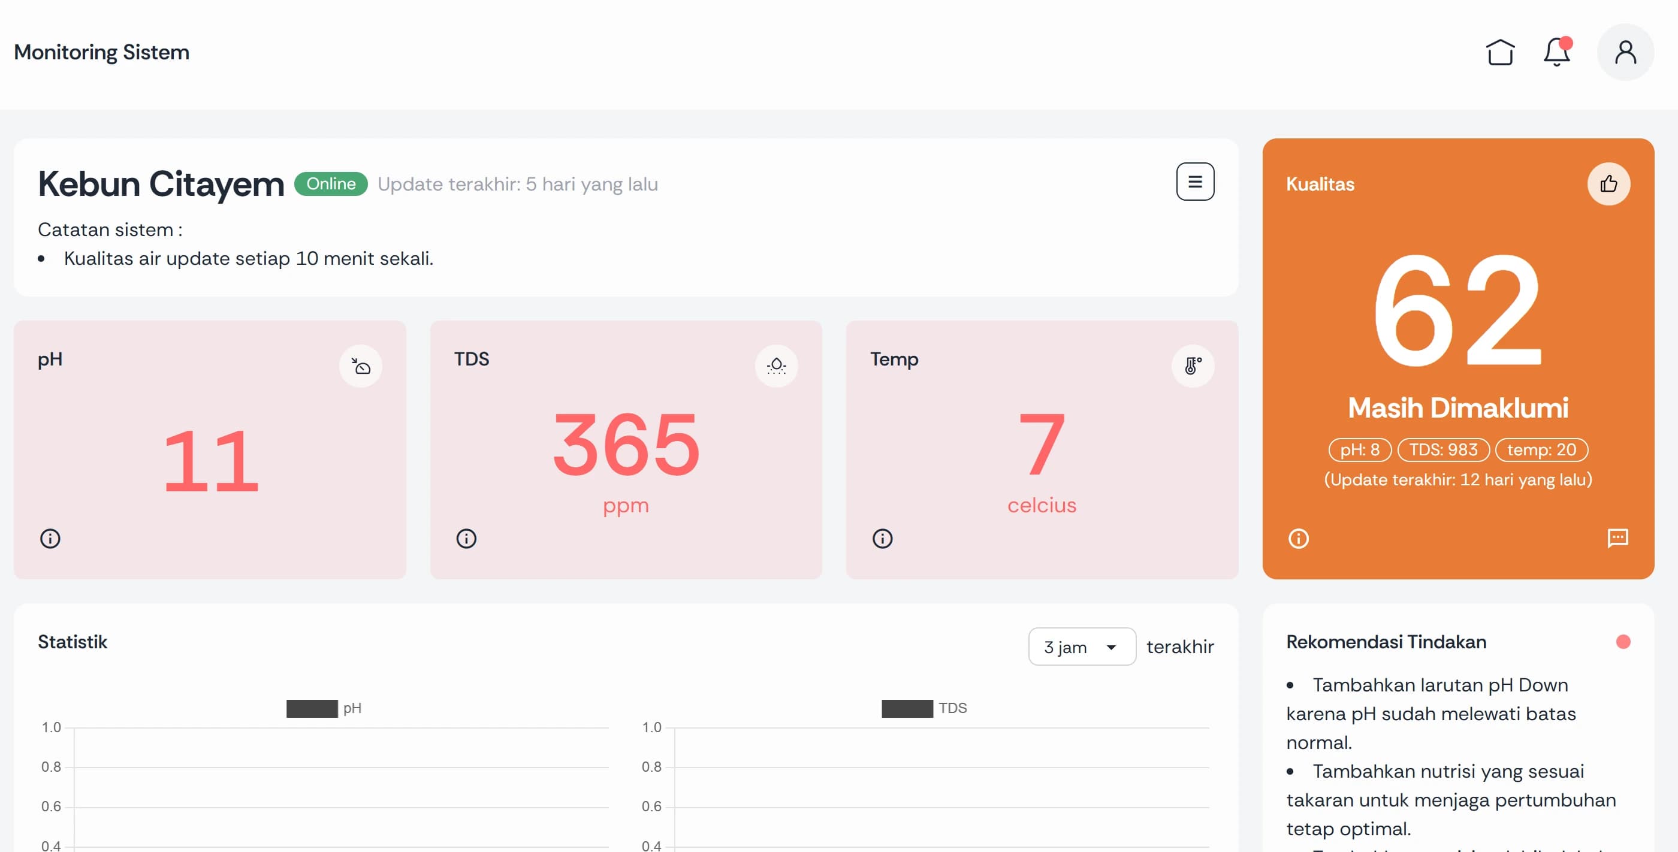Click the Rekomendasi Tindakan heading
This screenshot has height=852, width=1678.
pyautogui.click(x=1386, y=642)
